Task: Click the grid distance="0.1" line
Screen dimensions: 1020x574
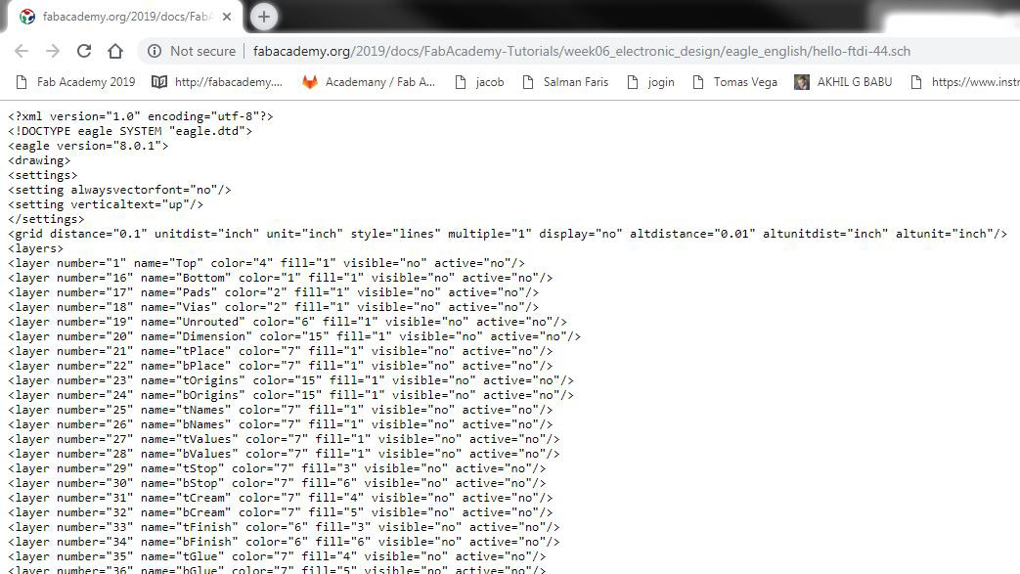Action: click(508, 234)
